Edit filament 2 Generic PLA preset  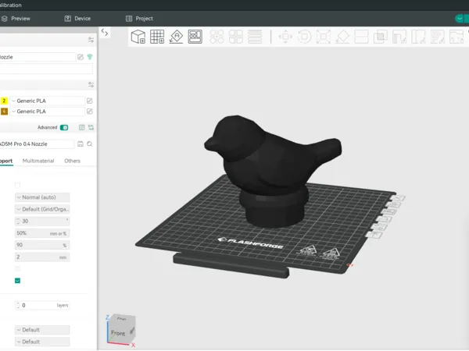[89, 101]
